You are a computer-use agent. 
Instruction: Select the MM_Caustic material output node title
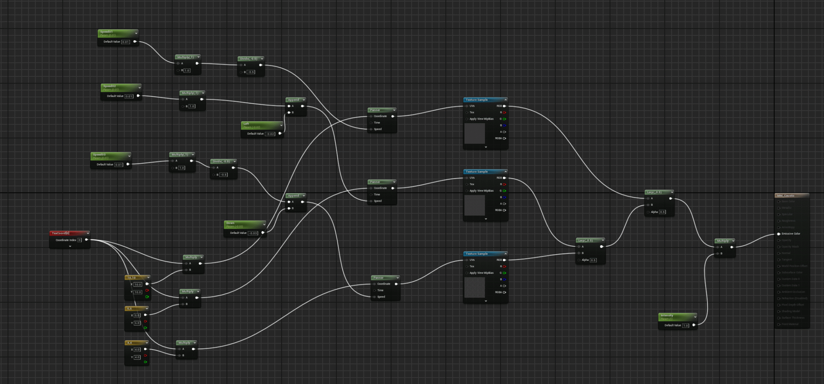(786, 196)
